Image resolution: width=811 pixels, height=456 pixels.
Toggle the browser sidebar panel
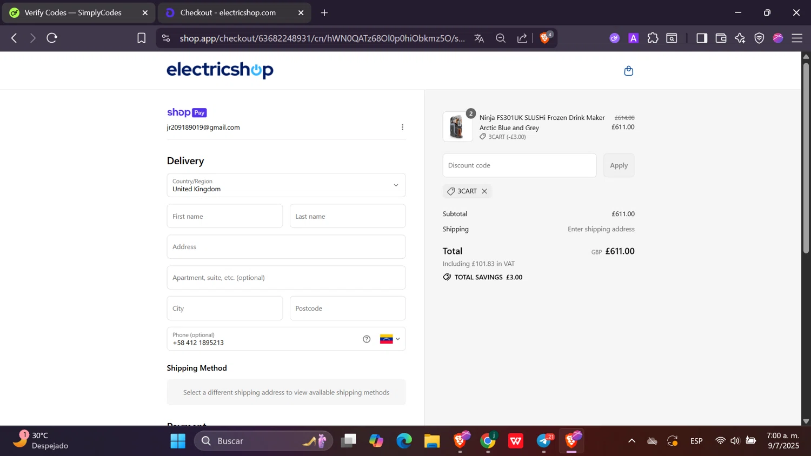(x=702, y=38)
